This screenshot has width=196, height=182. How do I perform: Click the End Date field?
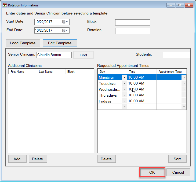tap(52, 30)
